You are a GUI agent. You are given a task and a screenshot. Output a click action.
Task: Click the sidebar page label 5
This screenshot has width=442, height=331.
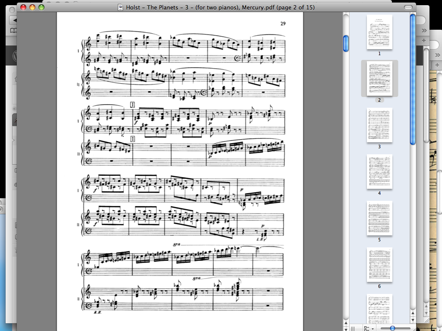point(379,240)
